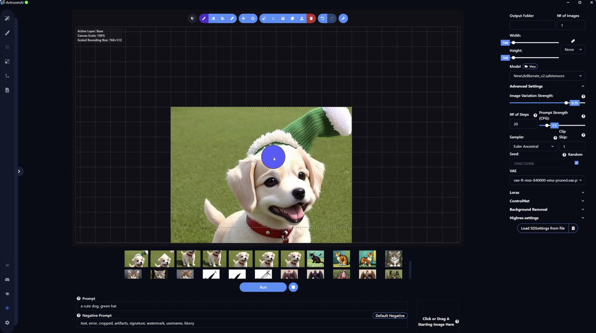
Task: Select the Brush tool in the top toolbar
Action: [203, 18]
